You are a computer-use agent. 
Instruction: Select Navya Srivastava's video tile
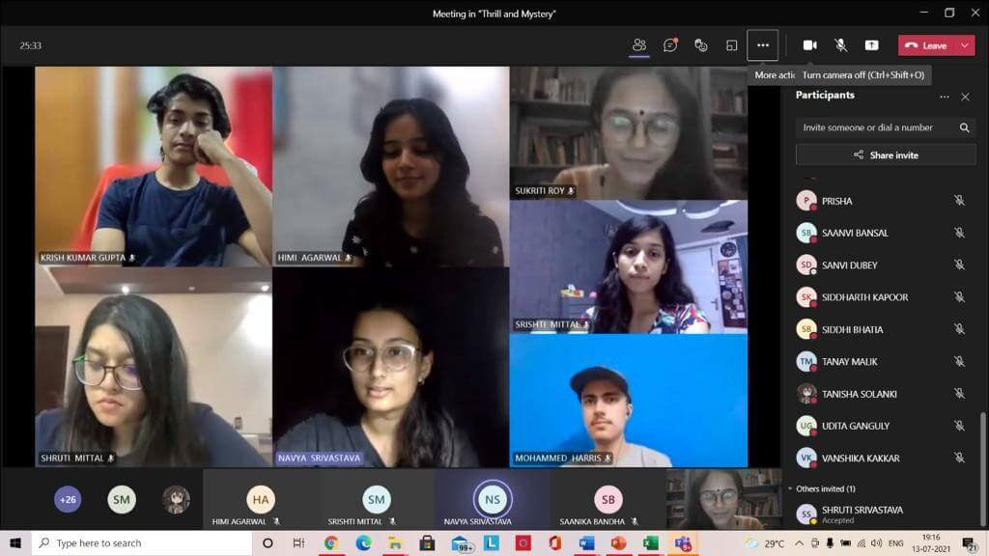point(390,367)
